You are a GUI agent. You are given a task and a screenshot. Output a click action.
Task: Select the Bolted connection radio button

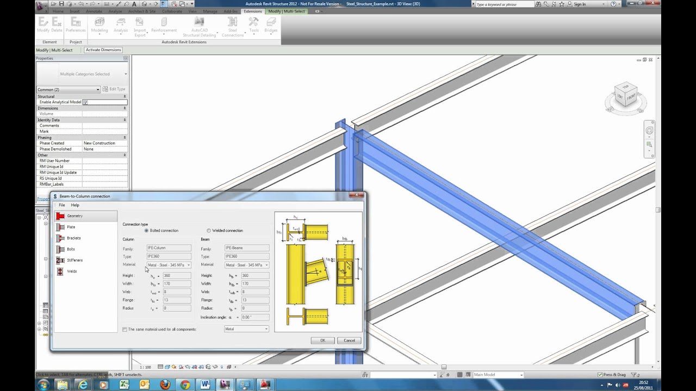pos(146,230)
